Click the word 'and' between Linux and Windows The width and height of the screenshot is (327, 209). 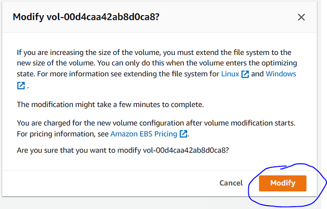tap(257, 74)
